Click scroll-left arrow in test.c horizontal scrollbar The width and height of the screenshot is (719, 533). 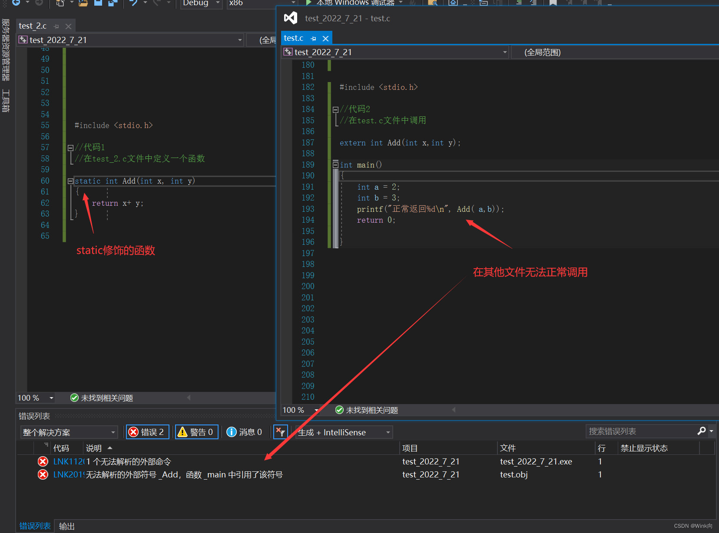pos(454,410)
